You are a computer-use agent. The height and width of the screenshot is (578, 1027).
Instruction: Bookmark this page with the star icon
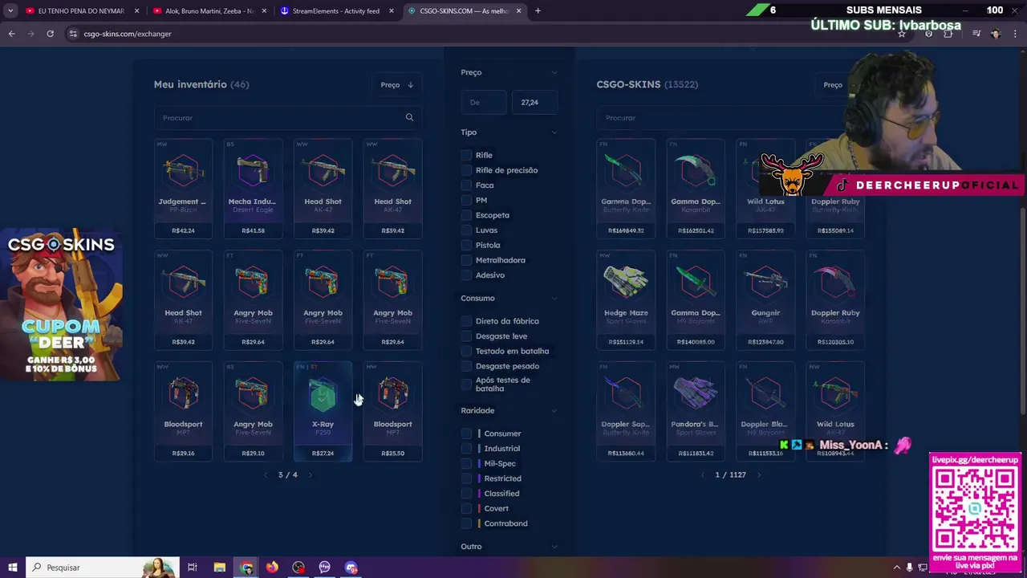(902, 34)
